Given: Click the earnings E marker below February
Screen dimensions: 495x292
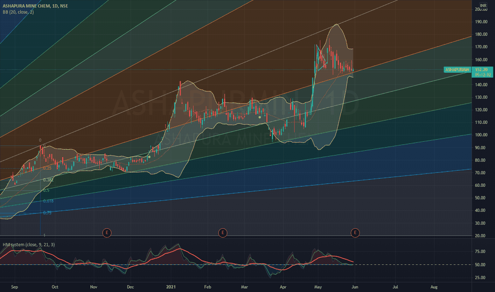Looking at the screenshot, I should tap(223, 233).
